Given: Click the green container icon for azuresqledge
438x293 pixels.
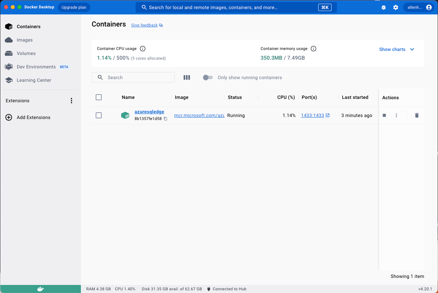Looking at the screenshot, I should (125, 115).
